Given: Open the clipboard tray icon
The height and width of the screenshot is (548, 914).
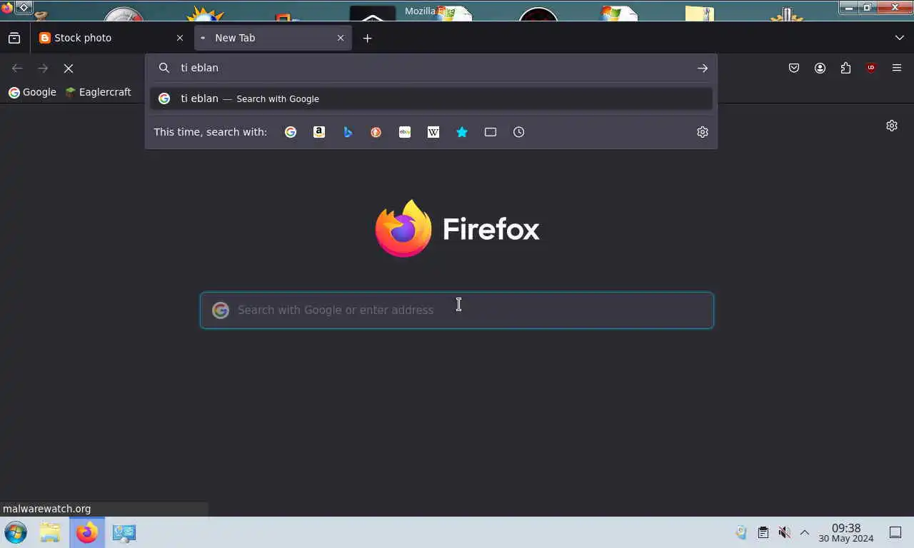Looking at the screenshot, I should 763,532.
